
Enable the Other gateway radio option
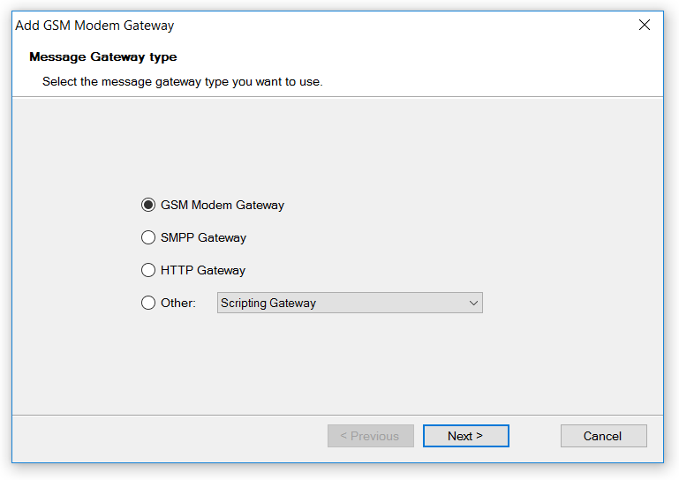tap(148, 303)
